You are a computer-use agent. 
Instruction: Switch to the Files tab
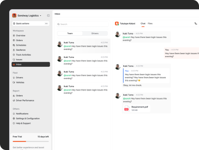pyautogui.click(x=150, y=23)
